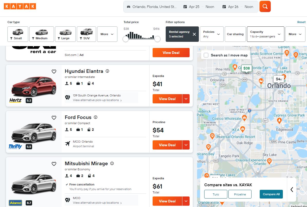Click the maximum price slider handle

coord(157,39)
